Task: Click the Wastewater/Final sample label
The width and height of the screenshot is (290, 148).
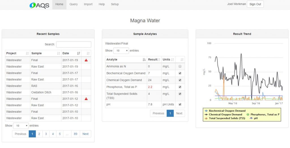Action: 116,43
